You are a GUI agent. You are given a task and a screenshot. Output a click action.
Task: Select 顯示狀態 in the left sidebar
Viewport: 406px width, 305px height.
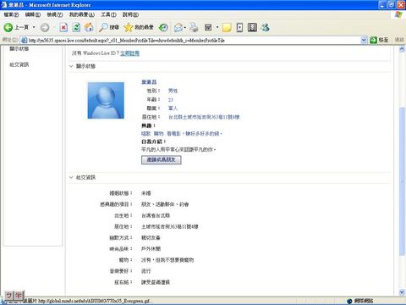click(19, 48)
